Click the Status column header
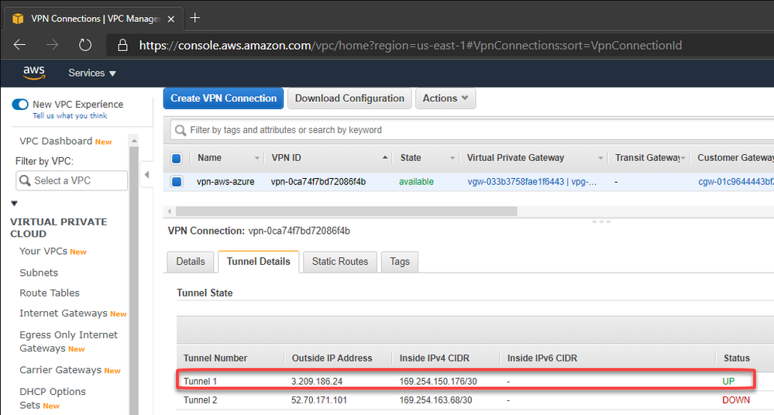The image size is (774, 415). click(x=737, y=358)
